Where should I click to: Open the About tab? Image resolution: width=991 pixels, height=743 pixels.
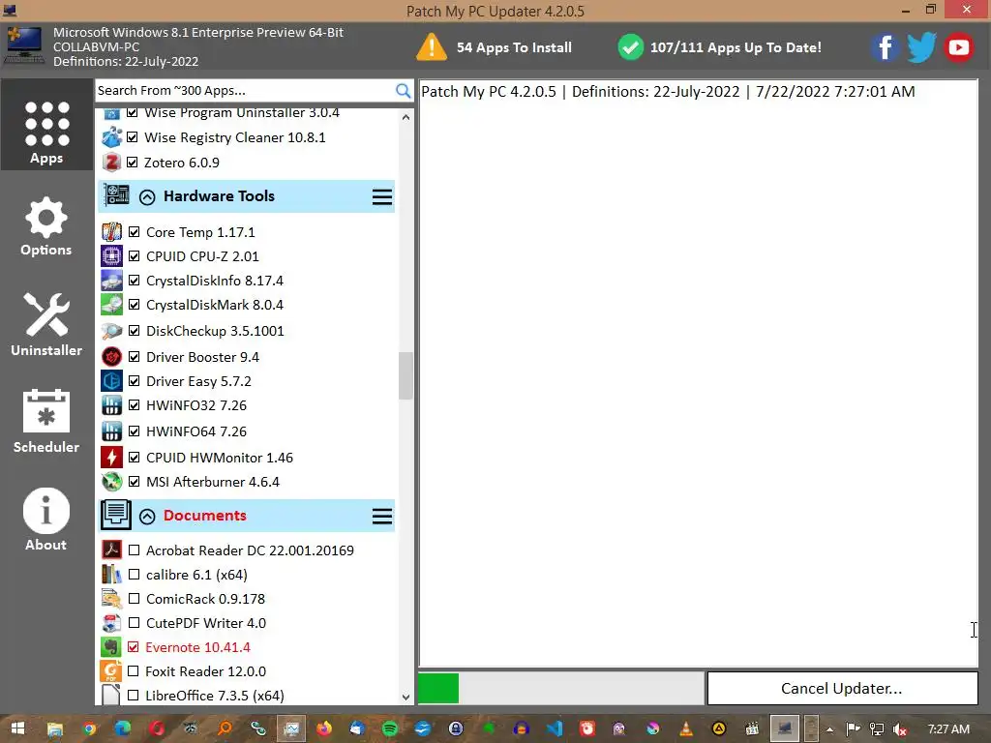(46, 520)
